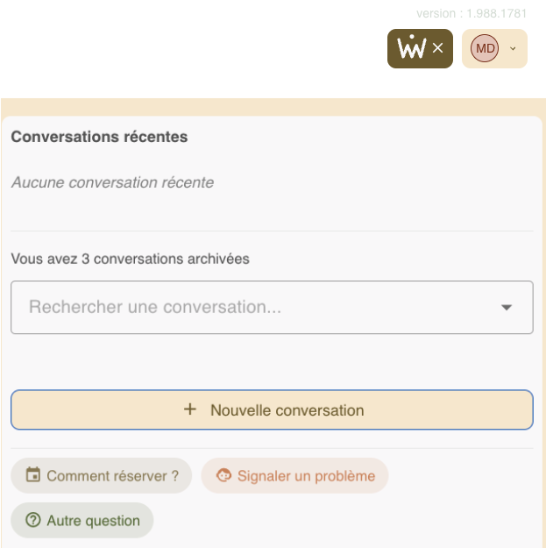546x548 pixels.
Task: Click 'Vous avez 3 conversations archivées' text
Action: [130, 259]
